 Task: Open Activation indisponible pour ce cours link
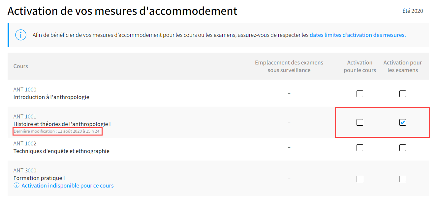(68, 186)
